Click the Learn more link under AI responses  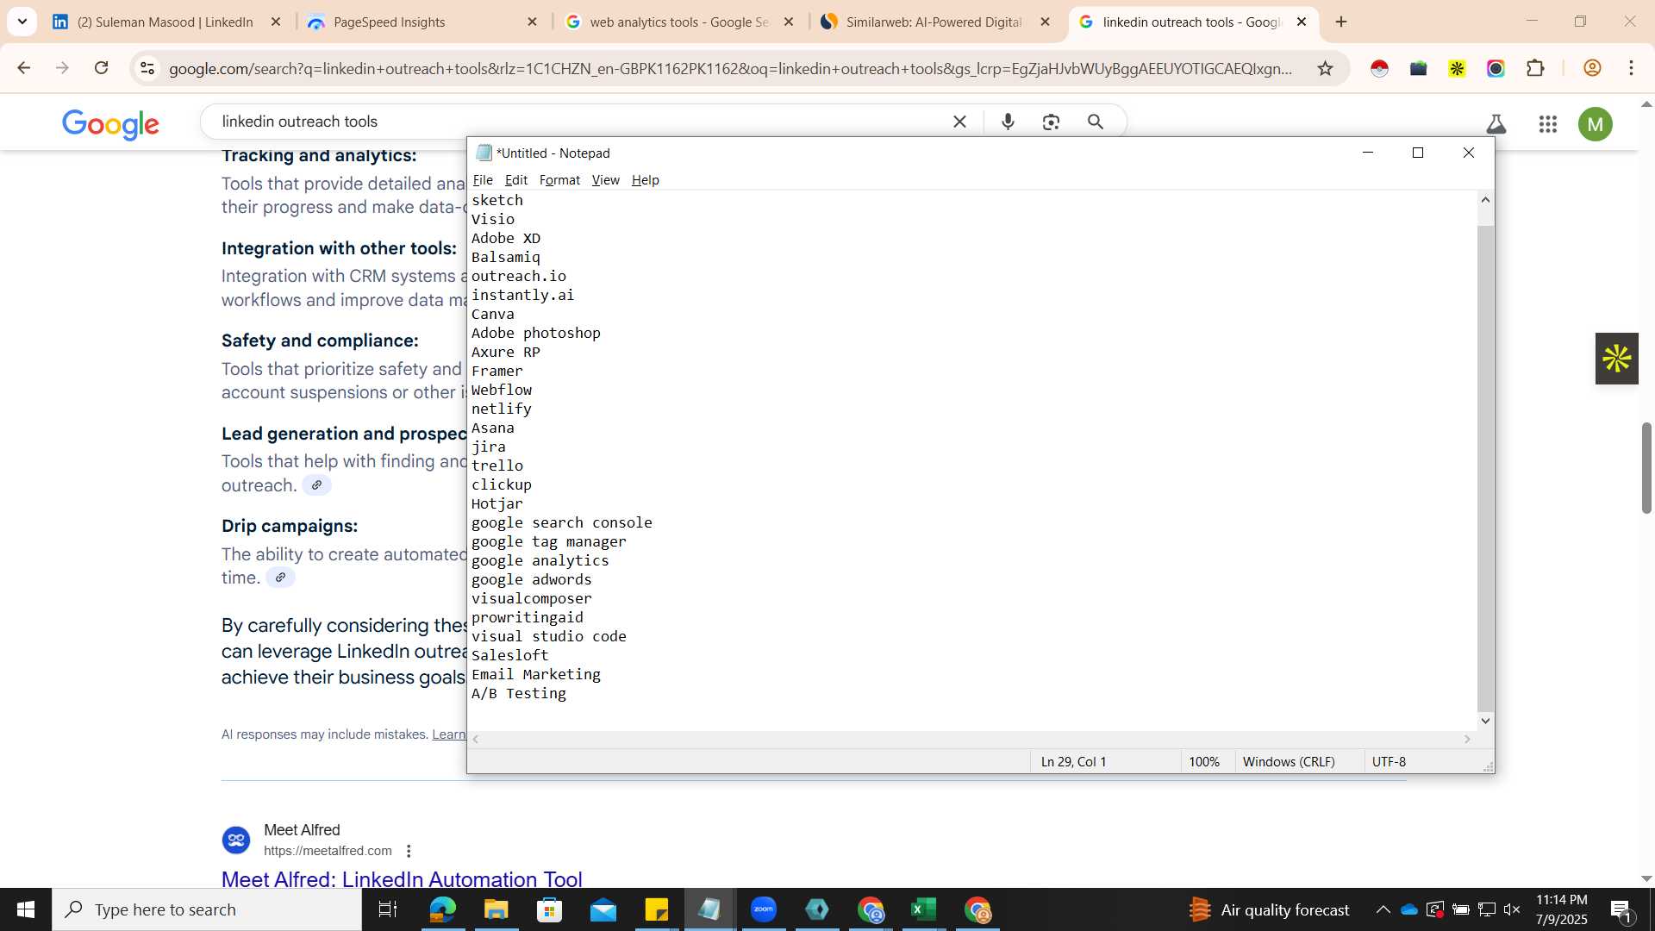click(449, 734)
